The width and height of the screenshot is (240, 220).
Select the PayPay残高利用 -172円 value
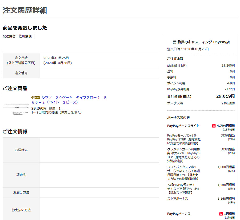230,89
